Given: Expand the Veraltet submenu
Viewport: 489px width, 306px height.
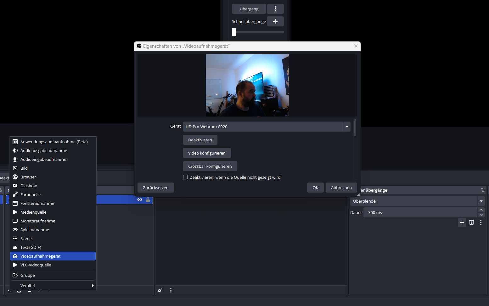Looking at the screenshot, I should 53,286.
